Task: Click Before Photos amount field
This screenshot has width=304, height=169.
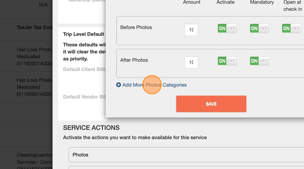Action: pyautogui.click(x=191, y=30)
